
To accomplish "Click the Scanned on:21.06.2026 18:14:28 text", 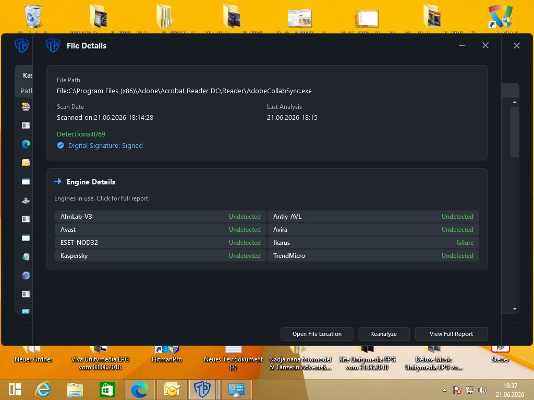I will [105, 117].
